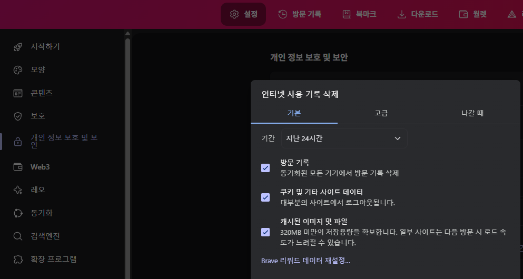
Task: Click the 인터넷 사용 기록 삭제 dialog title
Action: point(300,94)
